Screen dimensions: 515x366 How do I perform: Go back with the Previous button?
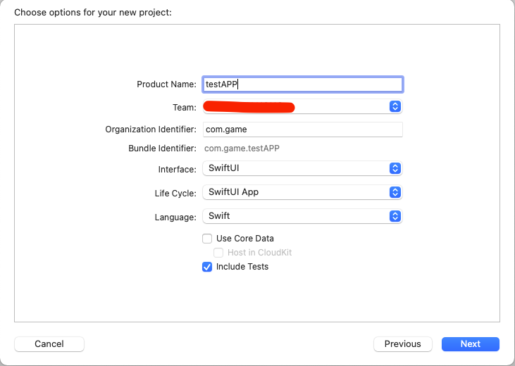[x=403, y=344]
